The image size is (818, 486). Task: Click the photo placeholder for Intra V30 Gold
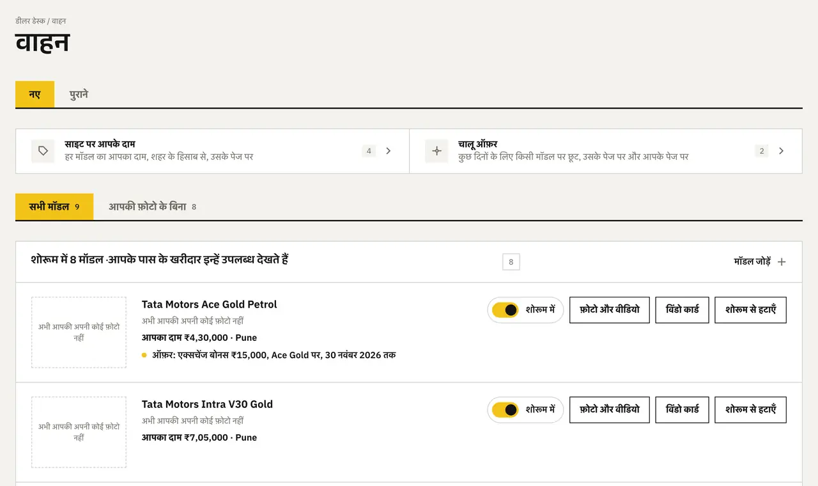tap(79, 432)
